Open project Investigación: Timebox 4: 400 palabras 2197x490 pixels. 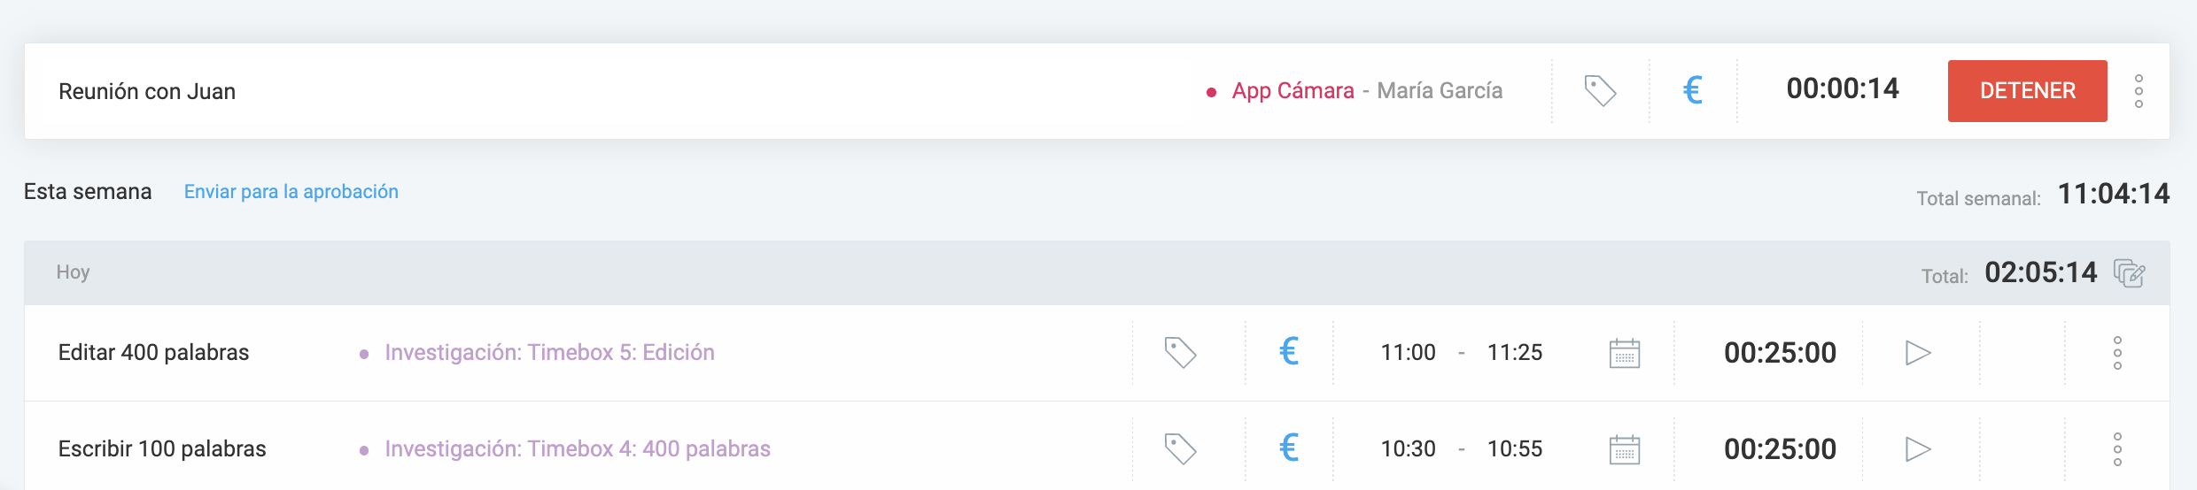click(578, 449)
